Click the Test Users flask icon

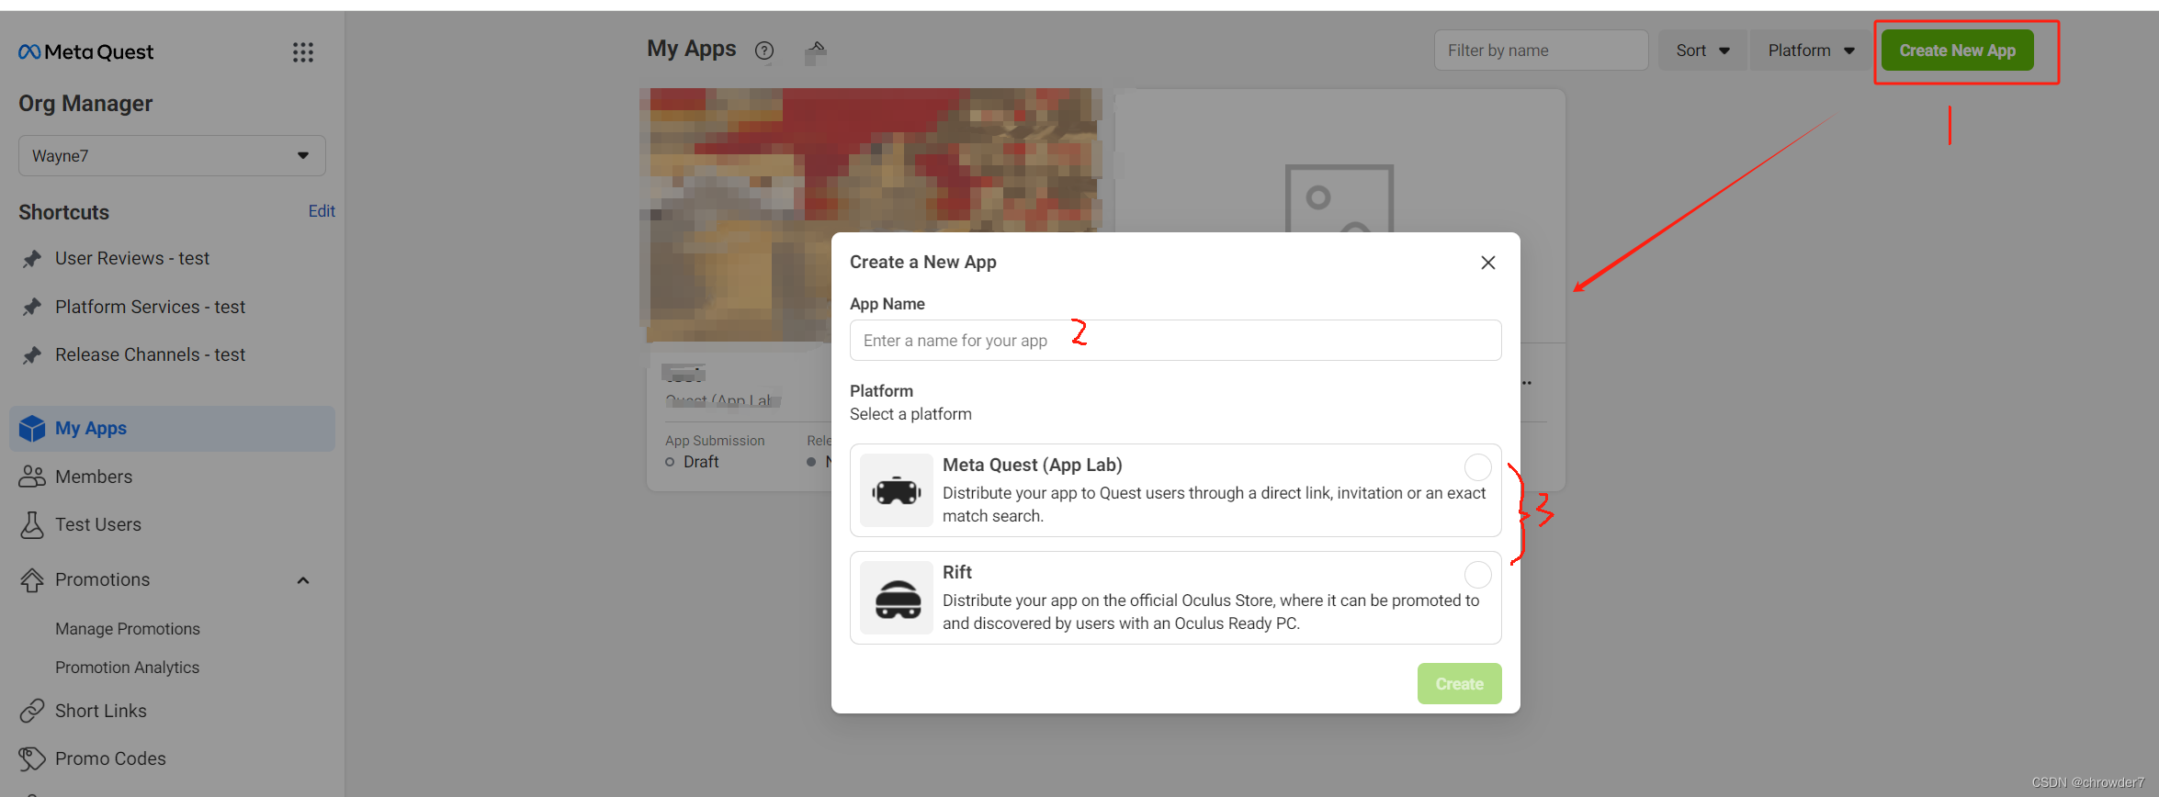click(x=32, y=524)
